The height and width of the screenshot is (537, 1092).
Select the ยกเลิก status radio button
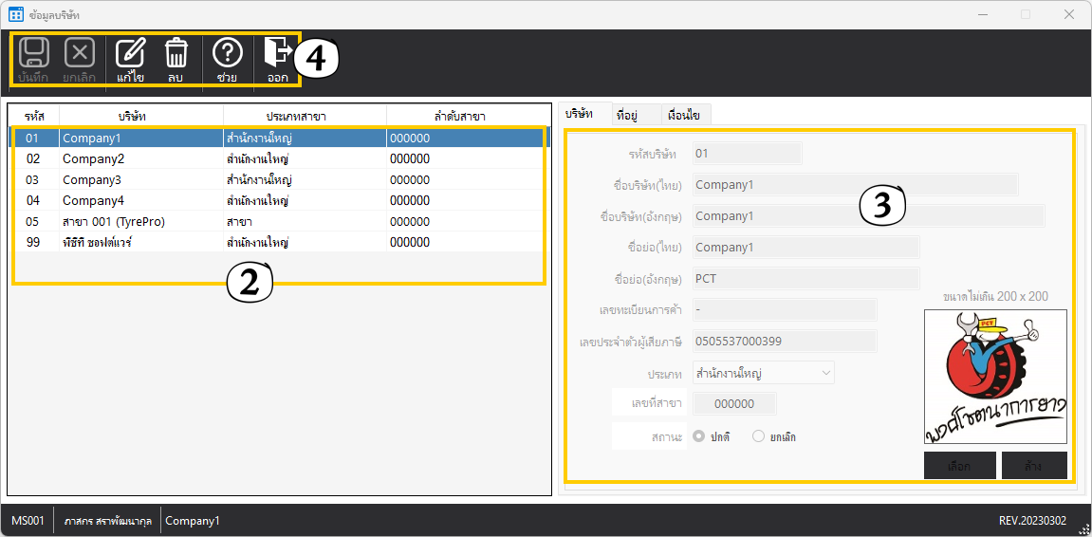point(758,436)
